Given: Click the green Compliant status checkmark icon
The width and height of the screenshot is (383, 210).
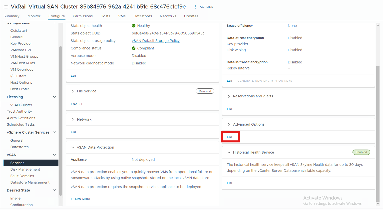Looking at the screenshot, I should [134, 48].
